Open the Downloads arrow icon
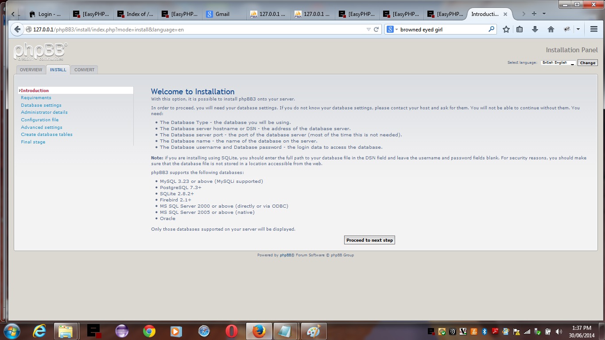 pos(535,29)
